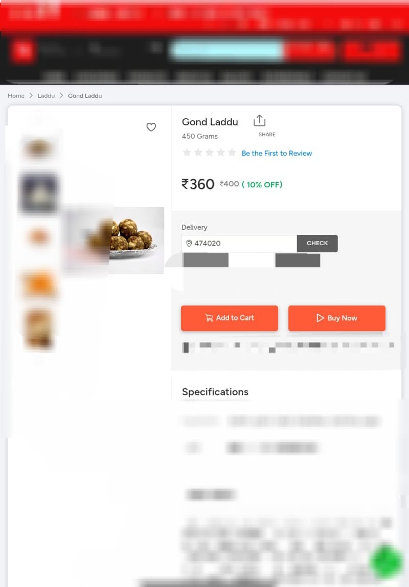
Task: Click the cart icon on Add to Cart
Action: 209,318
